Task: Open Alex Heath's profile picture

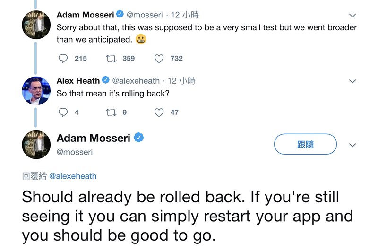Action: (x=36, y=90)
